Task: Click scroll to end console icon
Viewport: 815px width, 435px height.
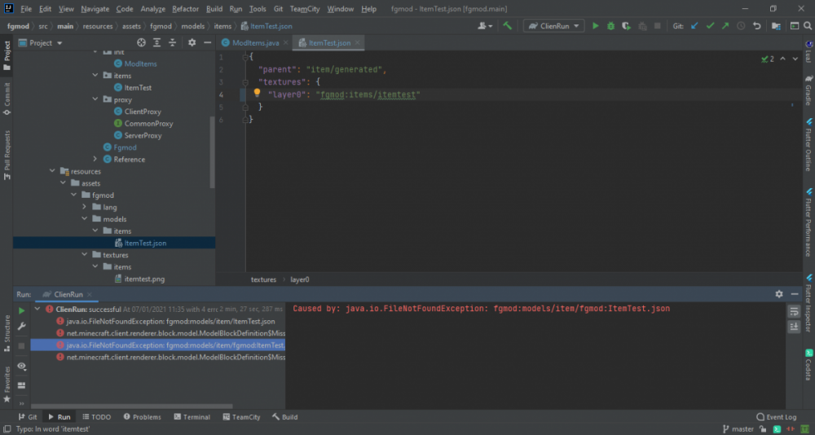Action: (794, 327)
